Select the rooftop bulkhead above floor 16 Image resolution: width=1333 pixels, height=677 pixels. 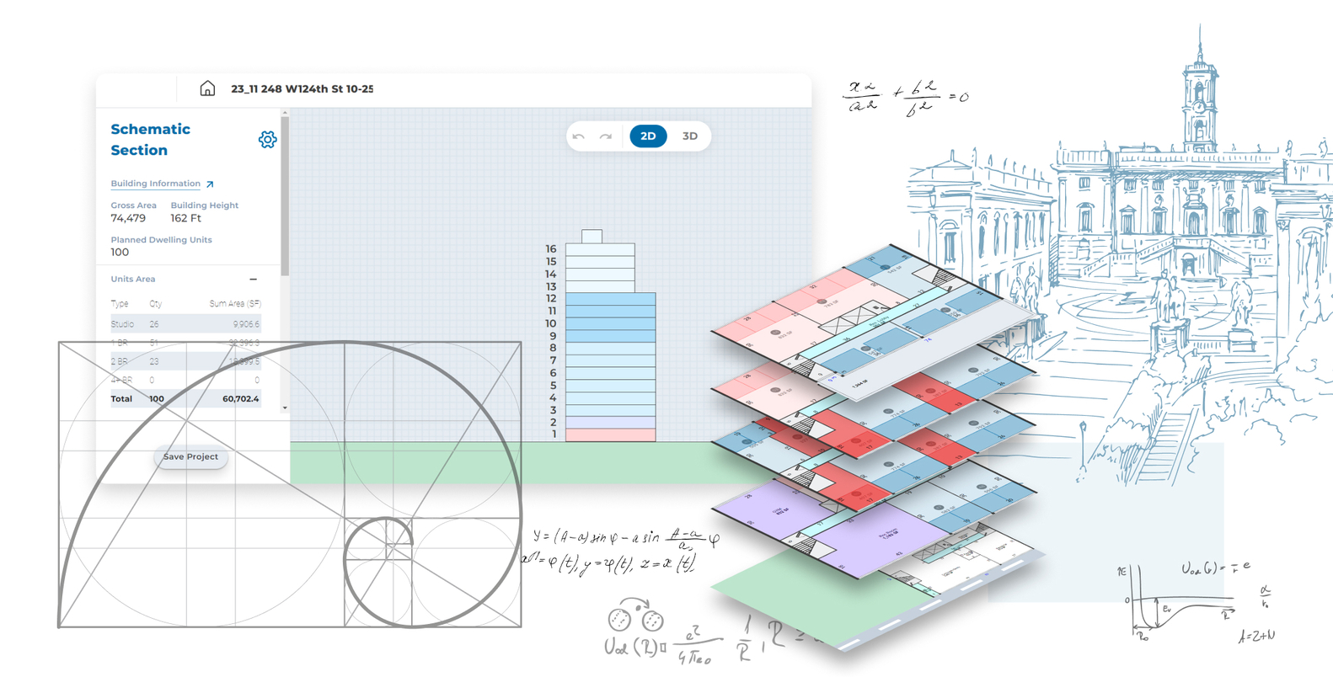592,237
